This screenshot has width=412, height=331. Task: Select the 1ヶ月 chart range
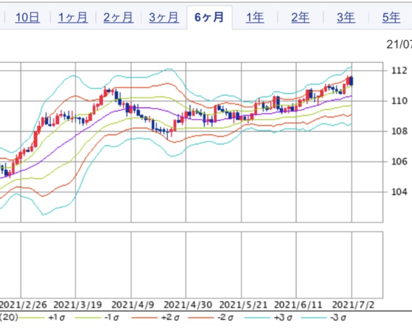pos(73,18)
